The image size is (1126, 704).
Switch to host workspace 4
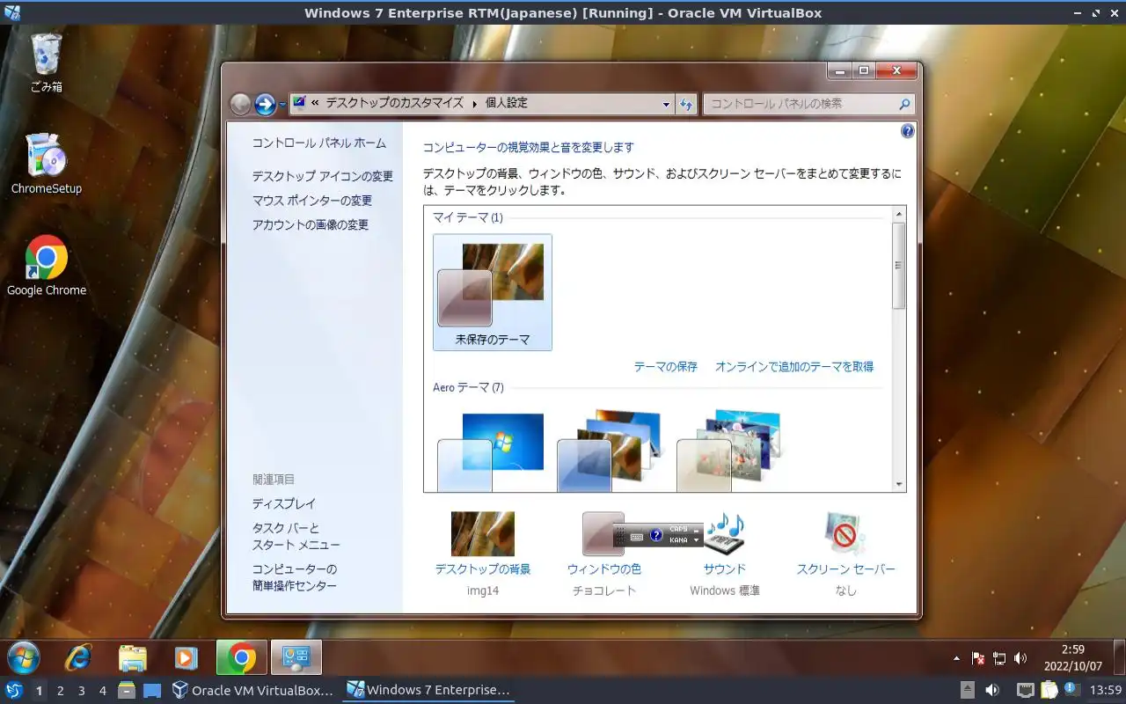click(x=102, y=691)
